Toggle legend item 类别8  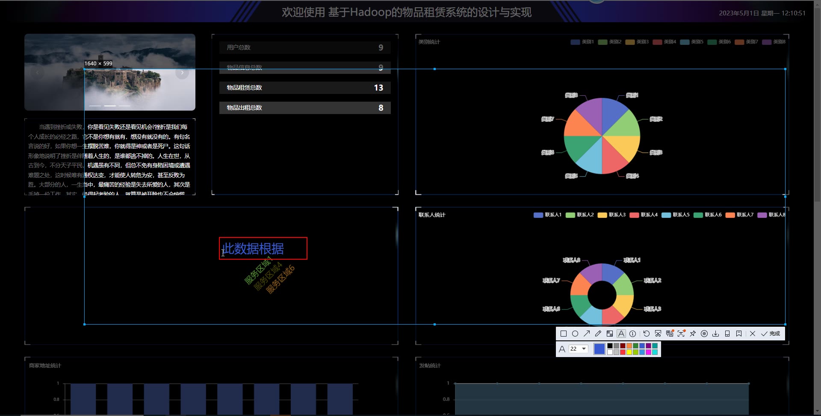(x=774, y=42)
